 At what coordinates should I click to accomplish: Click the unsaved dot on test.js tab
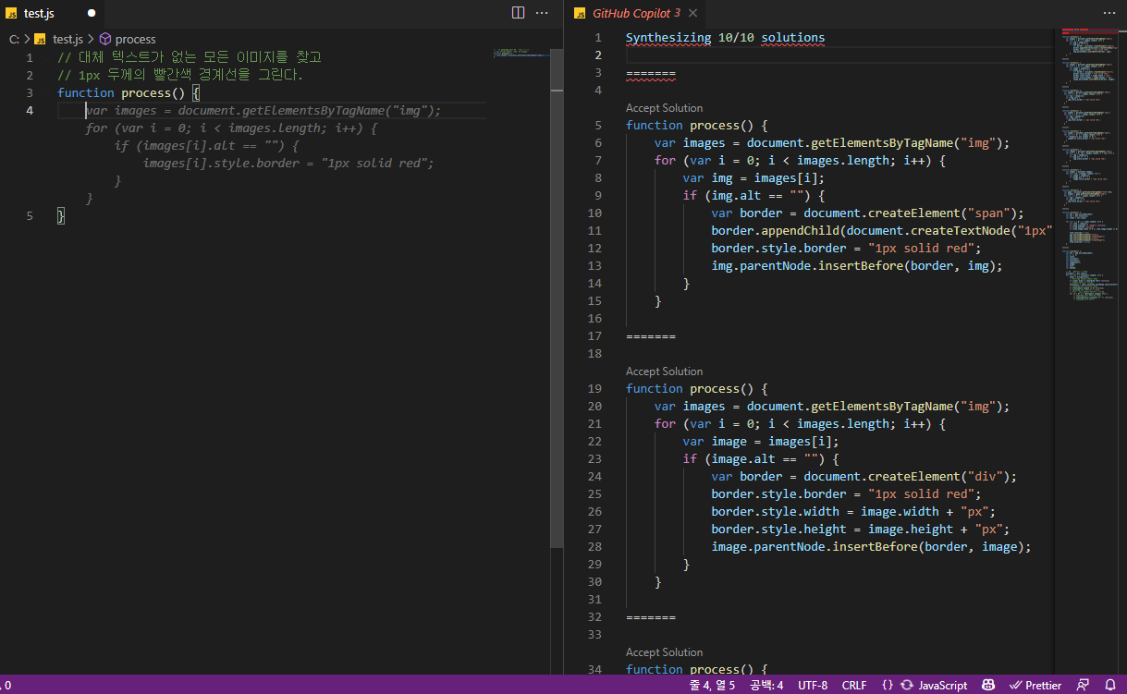coord(92,13)
